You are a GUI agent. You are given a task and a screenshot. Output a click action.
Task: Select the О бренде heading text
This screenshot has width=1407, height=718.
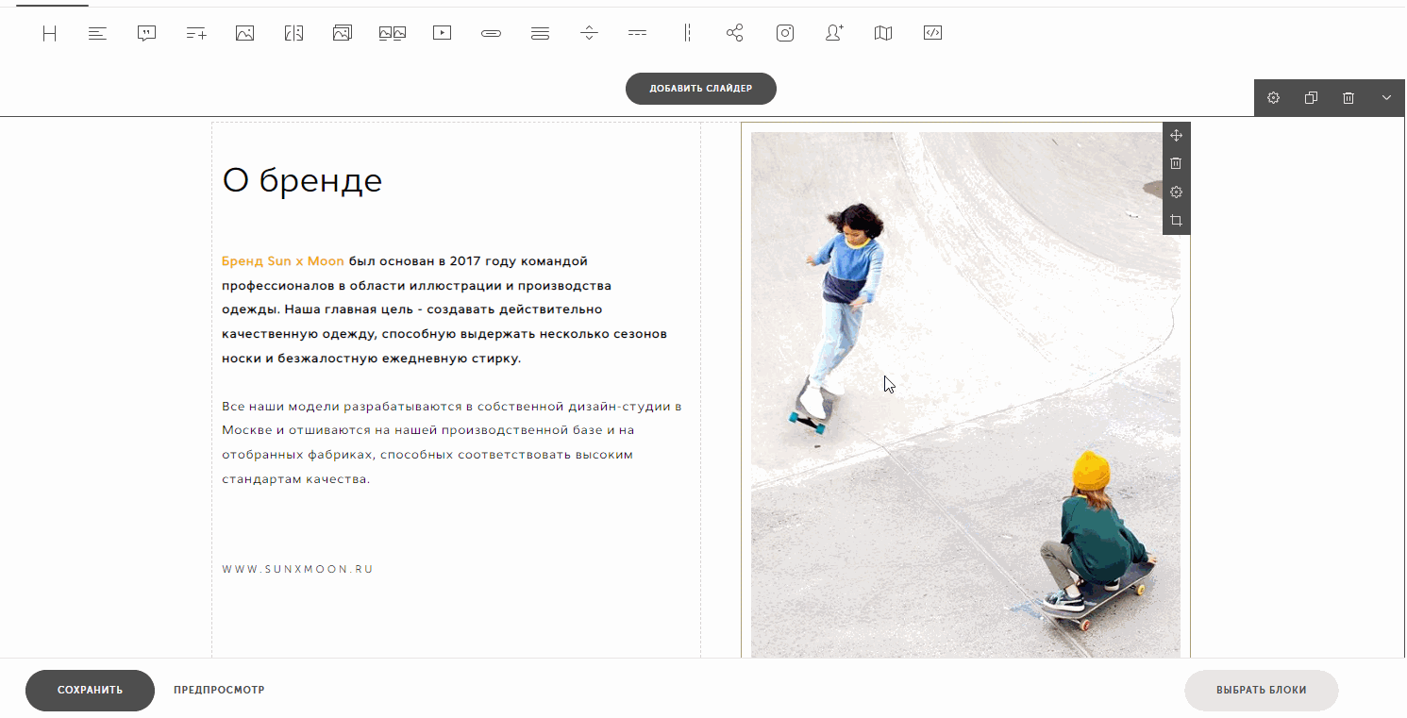pyautogui.click(x=302, y=180)
